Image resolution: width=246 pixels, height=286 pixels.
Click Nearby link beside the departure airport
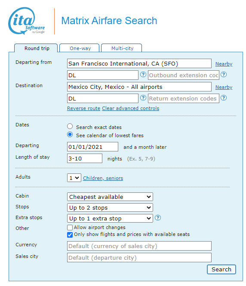click(224, 64)
